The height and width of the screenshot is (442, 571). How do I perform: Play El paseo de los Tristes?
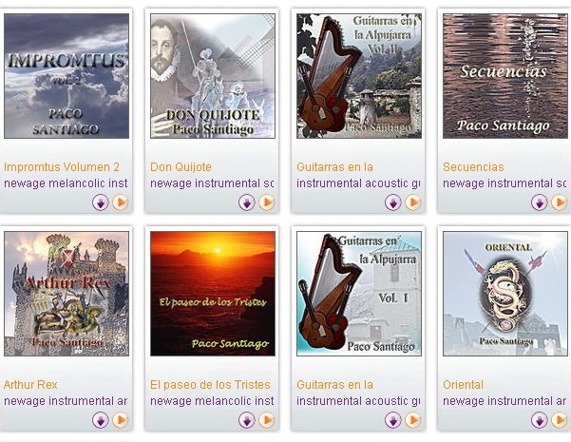coord(267,420)
